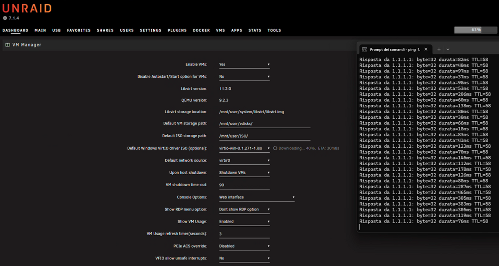Click the VirtIO downloading spinner icon
The height and width of the screenshot is (266, 499).
(x=275, y=148)
